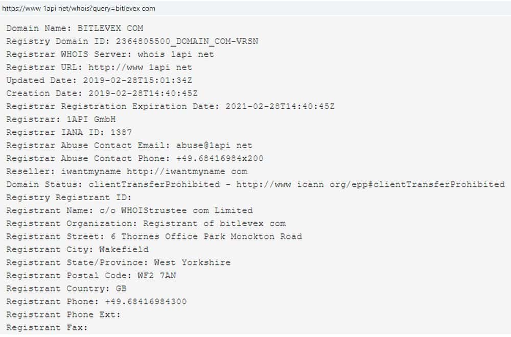Click the Registrar URL www 1api net
Viewport: 511px width, 337px height.
coord(140,67)
